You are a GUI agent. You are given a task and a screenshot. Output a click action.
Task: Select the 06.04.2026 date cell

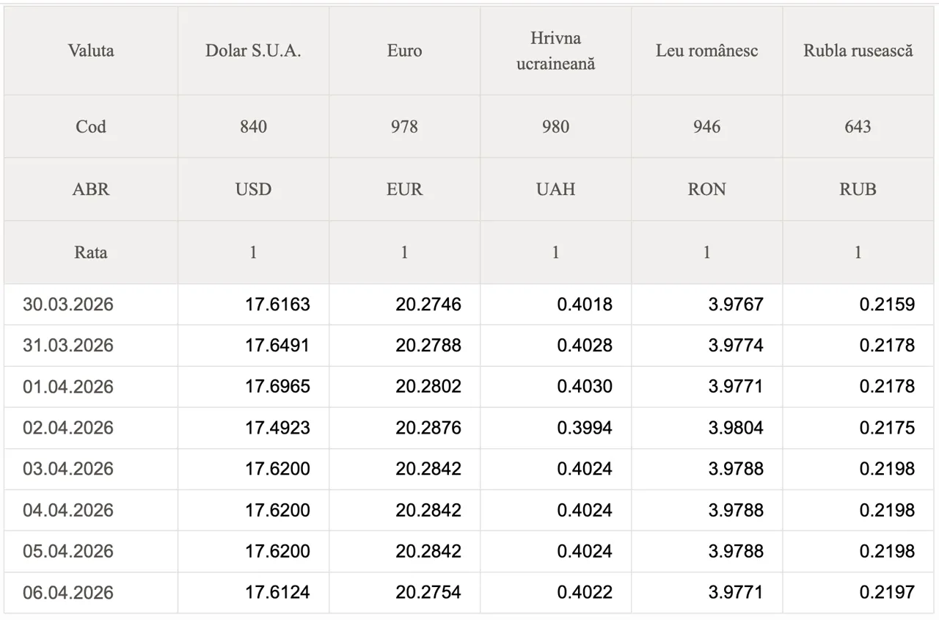[x=68, y=592]
